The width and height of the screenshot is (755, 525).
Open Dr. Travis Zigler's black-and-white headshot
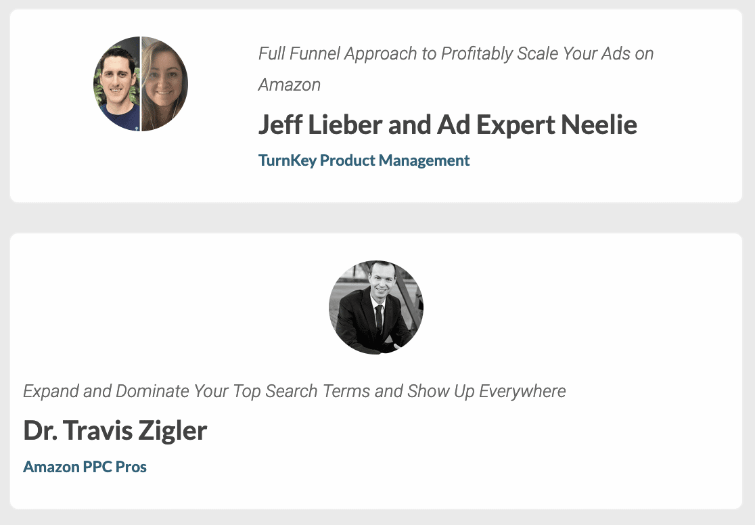376,308
